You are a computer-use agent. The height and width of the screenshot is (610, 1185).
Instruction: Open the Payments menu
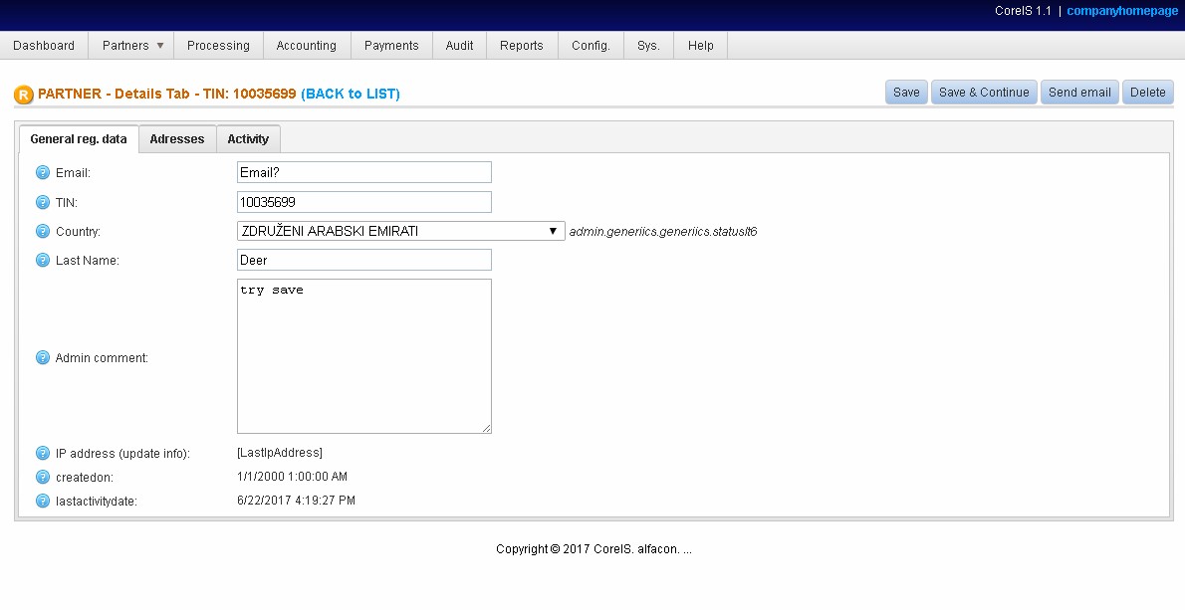click(x=391, y=46)
